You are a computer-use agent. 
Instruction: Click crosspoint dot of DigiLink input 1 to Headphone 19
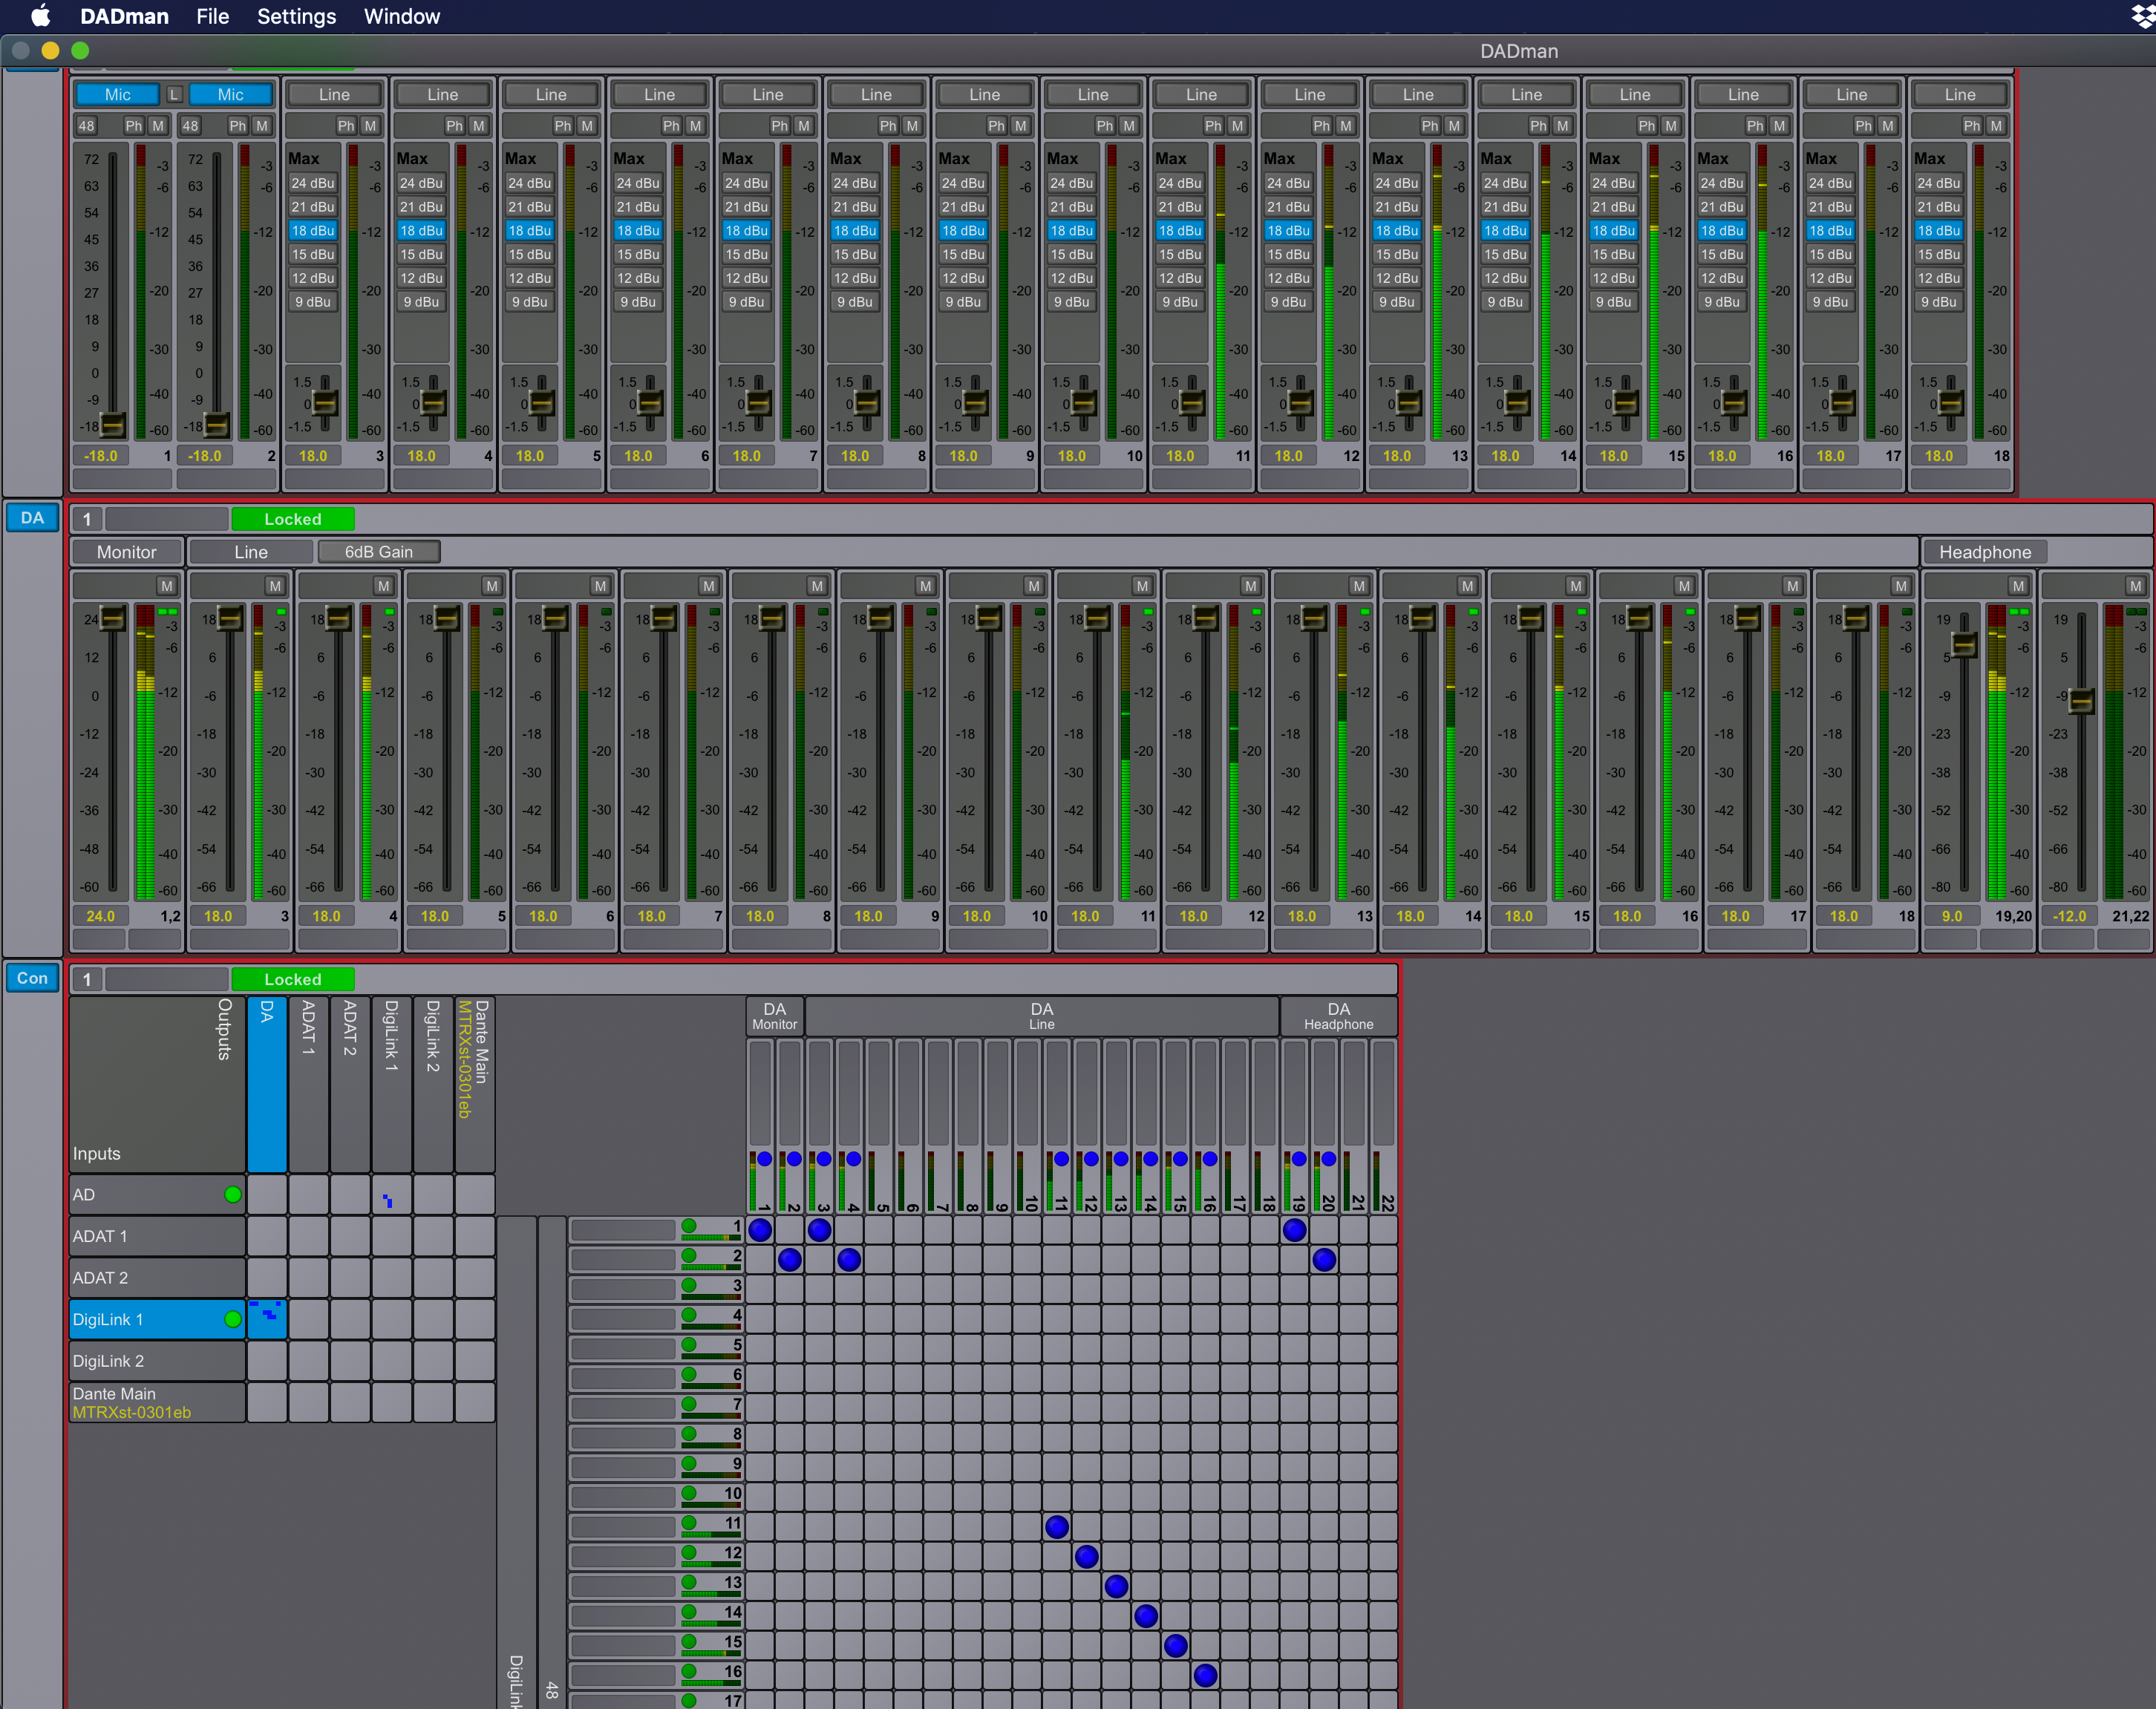tap(1295, 1230)
